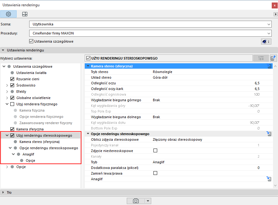Open the render settings gear tab
The height and width of the screenshot is (205, 278).
8,14
